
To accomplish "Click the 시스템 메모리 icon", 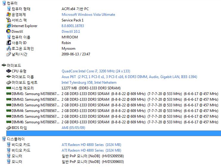I will tap(9, 88).
